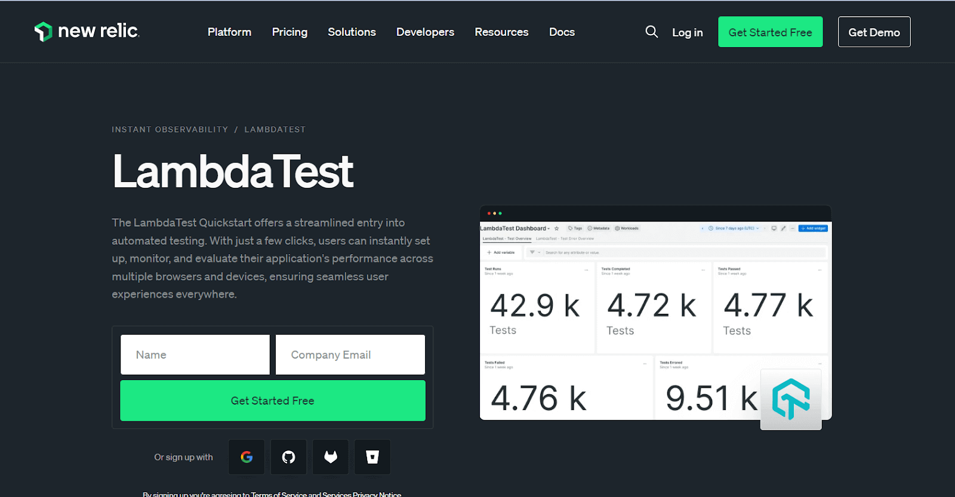The image size is (955, 497).
Task: Open the Developers menu
Action: 425,32
